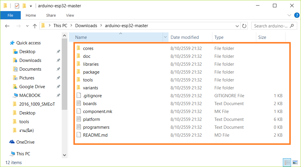This screenshot has width=301, height=167.
Task: Go up one folder level
Action: tap(35, 26)
